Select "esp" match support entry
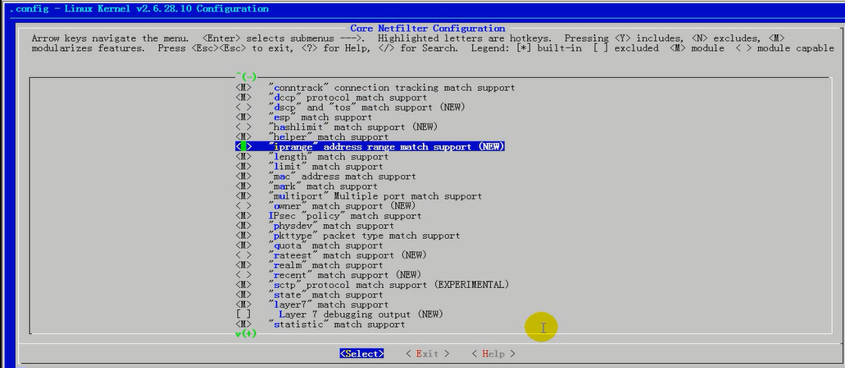This screenshot has height=368, width=845. pyautogui.click(x=320, y=117)
